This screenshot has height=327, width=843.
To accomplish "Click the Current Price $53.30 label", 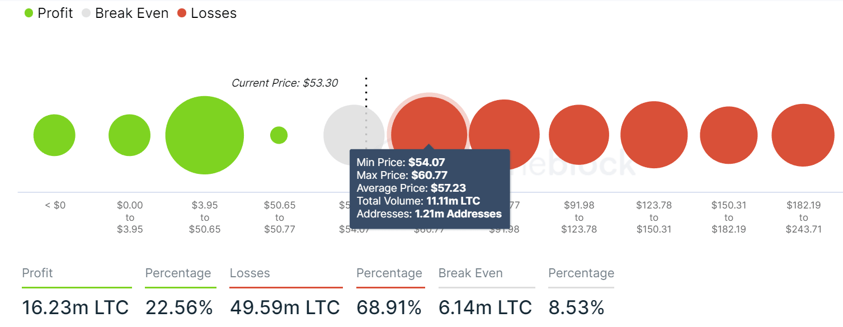I will click(x=285, y=83).
